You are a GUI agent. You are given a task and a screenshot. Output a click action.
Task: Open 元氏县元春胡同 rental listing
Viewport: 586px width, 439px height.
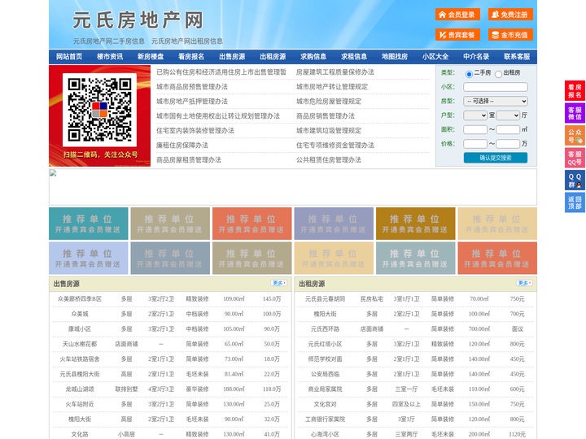pyautogui.click(x=325, y=299)
